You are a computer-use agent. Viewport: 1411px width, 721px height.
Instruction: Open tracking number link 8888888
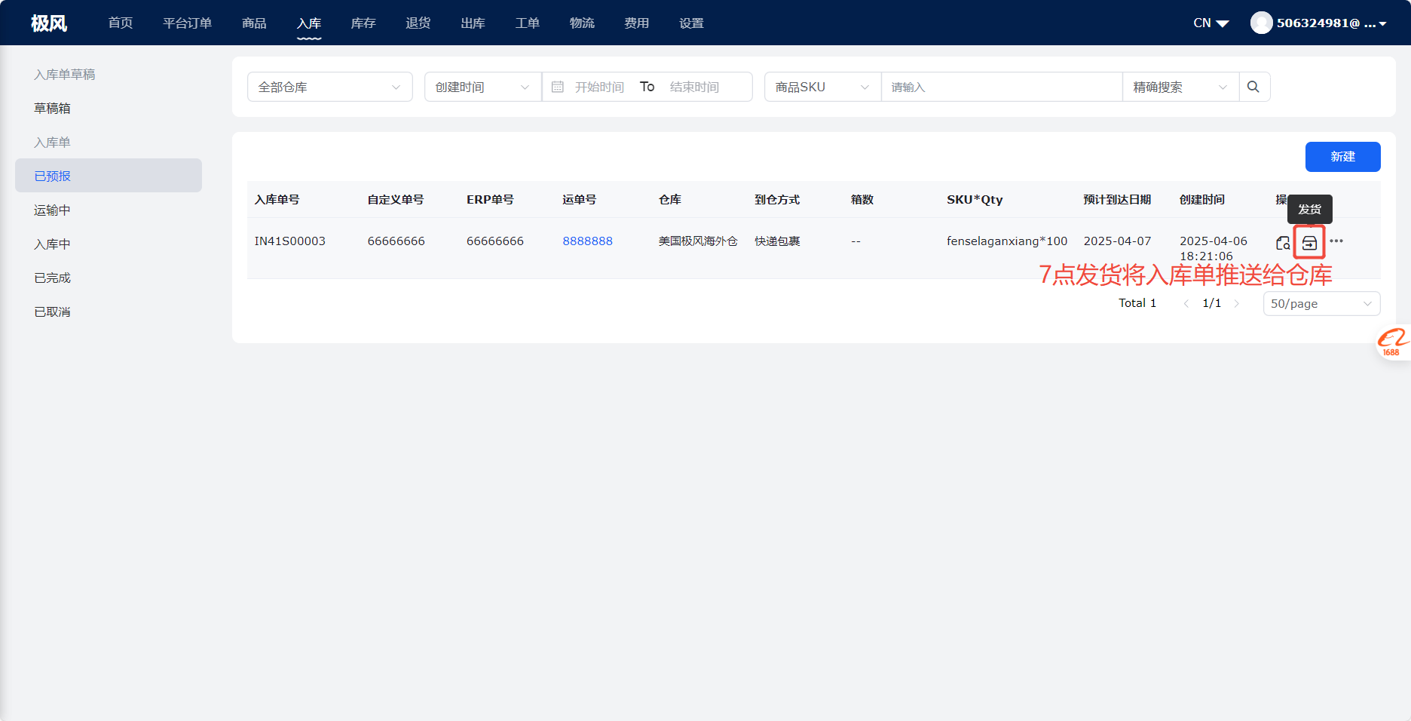click(587, 241)
